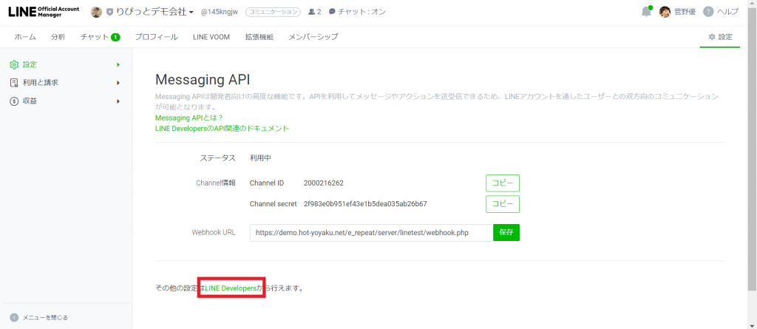The height and width of the screenshot is (329, 757).
Task: Click the 設定 gear tab at top right
Action: pyautogui.click(x=720, y=37)
